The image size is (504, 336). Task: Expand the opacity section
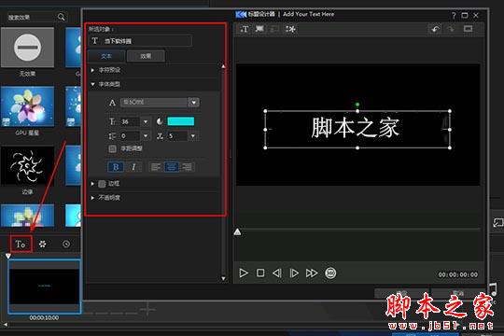coord(92,198)
